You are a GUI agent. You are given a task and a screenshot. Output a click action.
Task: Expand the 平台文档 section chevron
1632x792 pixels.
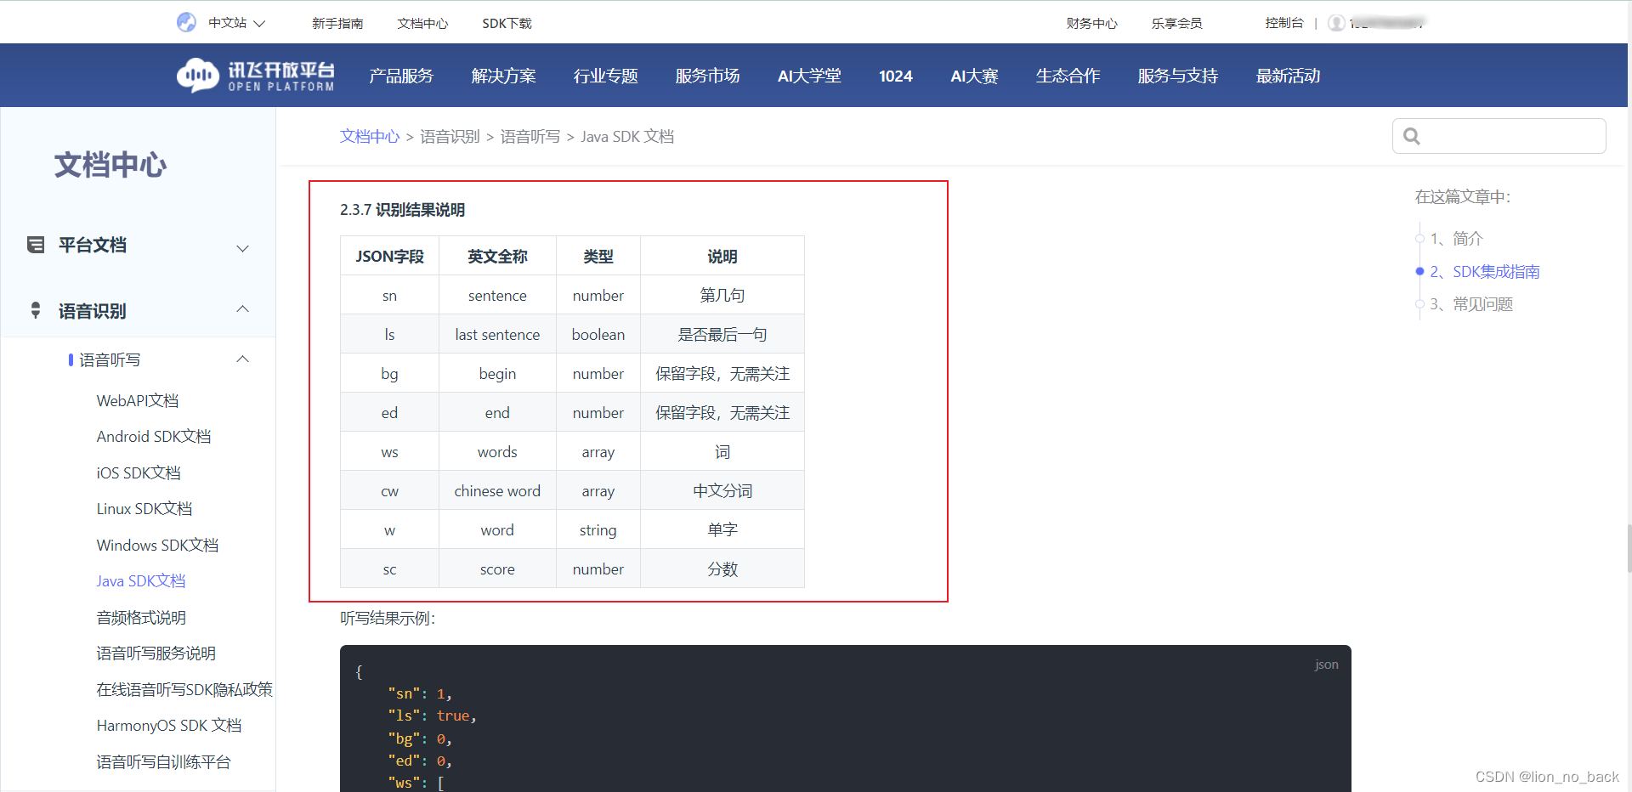tap(242, 248)
